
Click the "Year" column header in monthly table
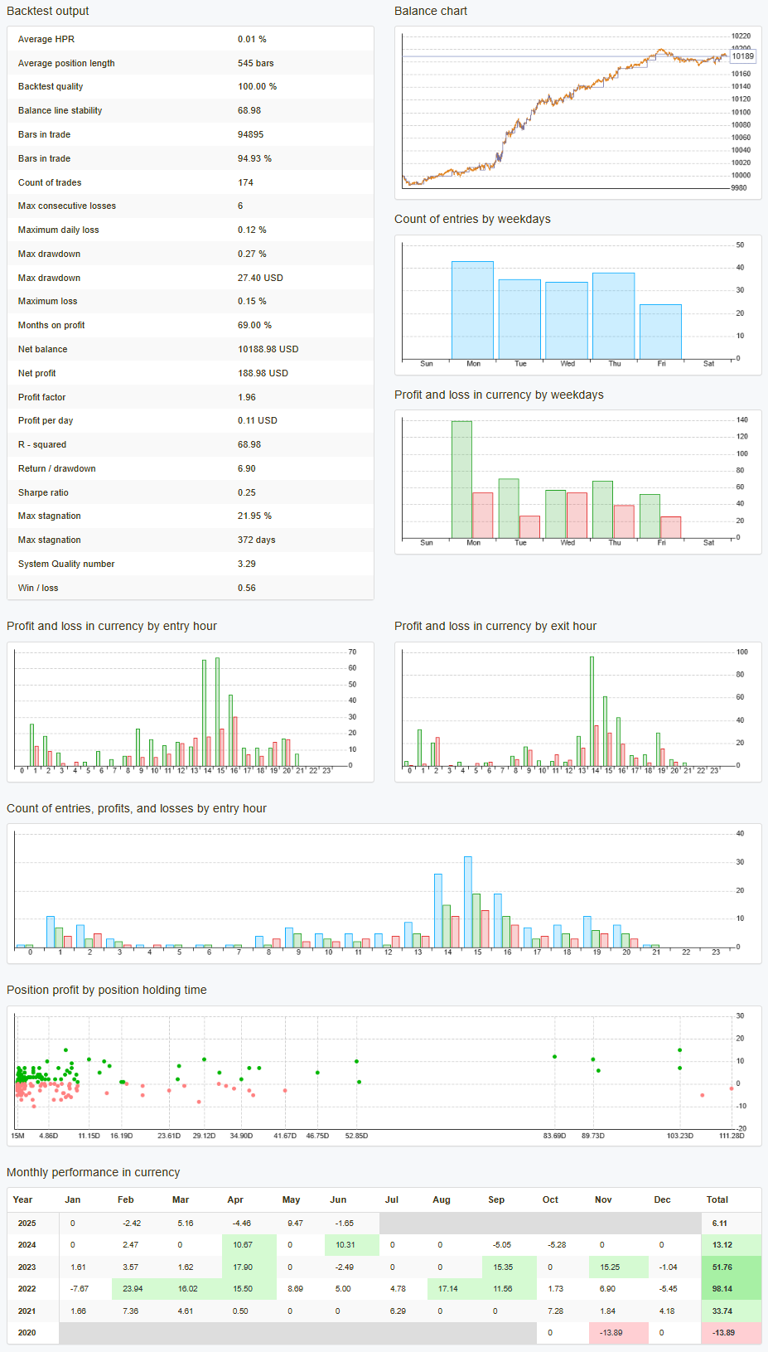[22, 1199]
